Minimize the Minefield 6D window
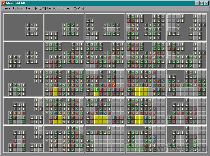 (197, 3)
